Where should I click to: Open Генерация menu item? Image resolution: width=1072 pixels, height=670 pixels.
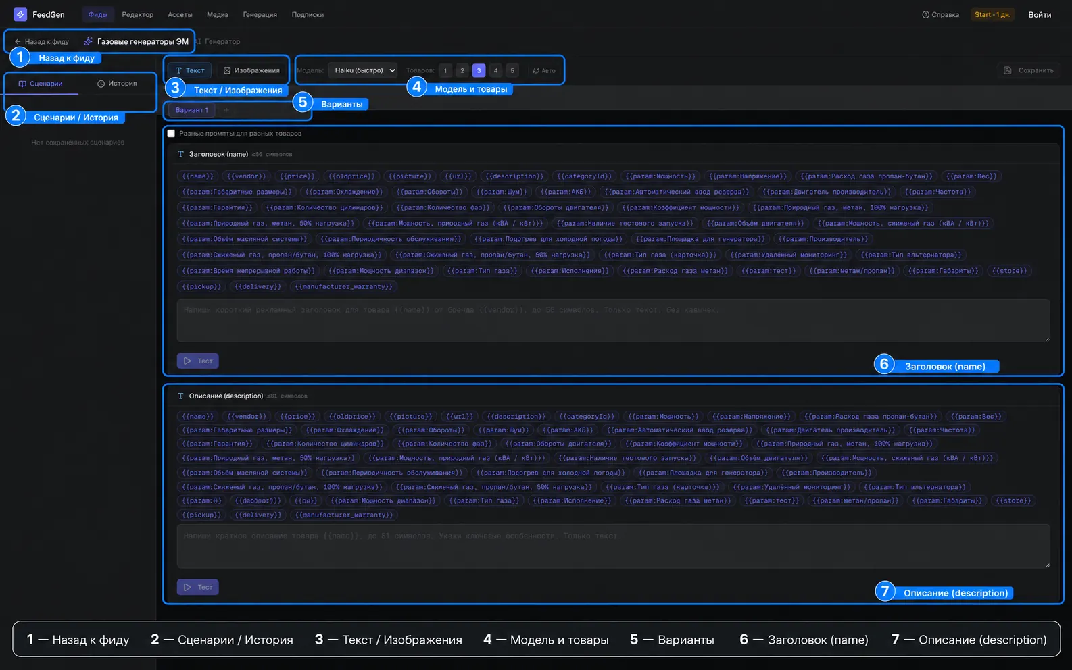pos(260,14)
